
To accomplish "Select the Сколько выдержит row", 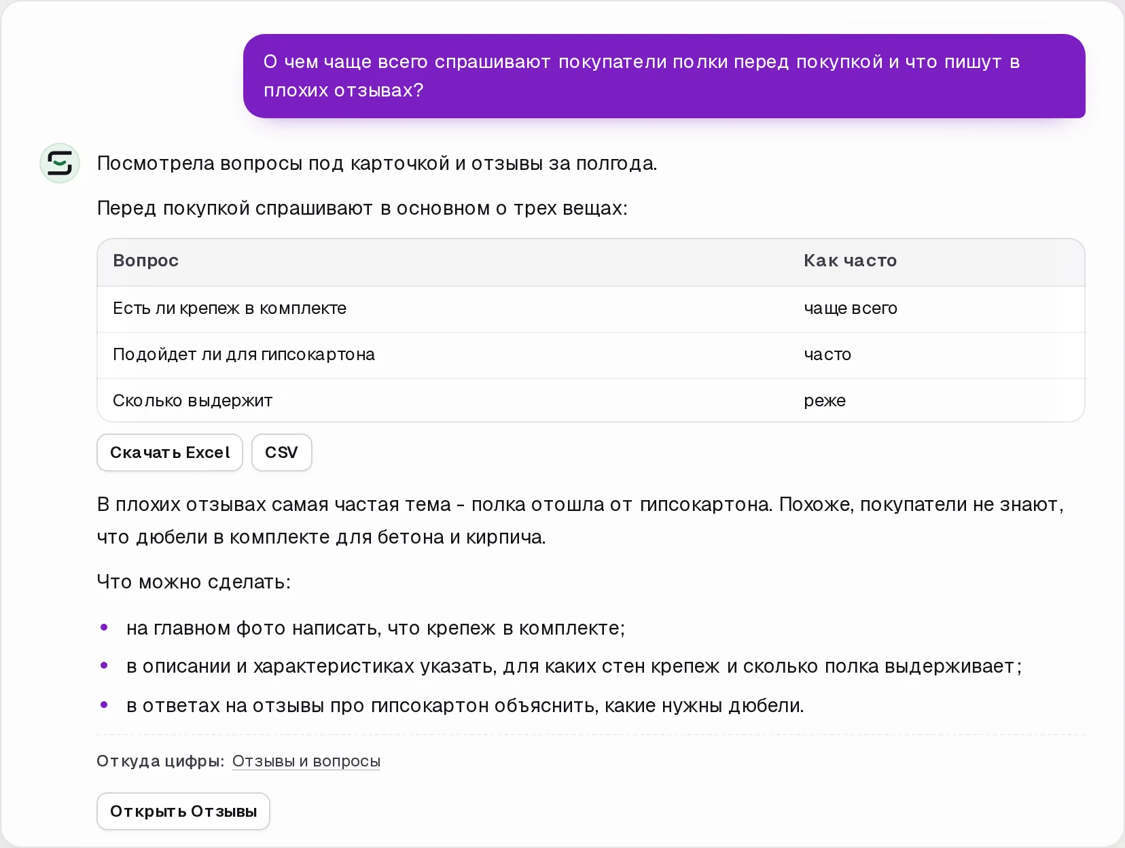I will pyautogui.click(x=591, y=400).
